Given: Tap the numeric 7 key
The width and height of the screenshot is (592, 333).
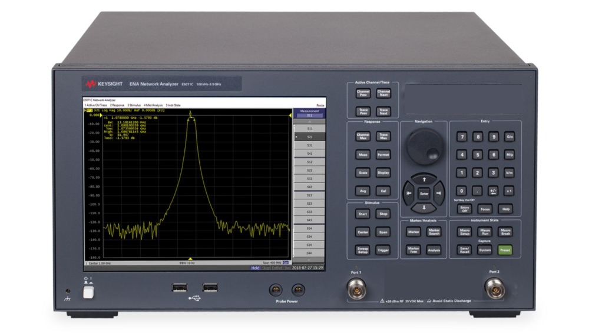Looking at the screenshot, I should point(462,136).
